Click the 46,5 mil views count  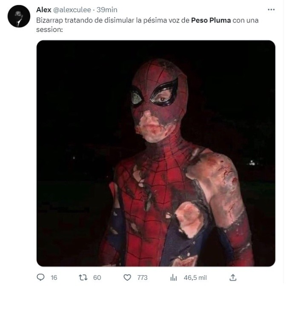(x=195, y=277)
